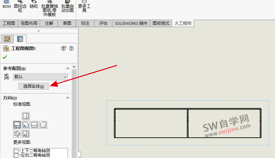Collapse the 方向 section
This screenshot has width=275, height=158.
click(x=68, y=98)
